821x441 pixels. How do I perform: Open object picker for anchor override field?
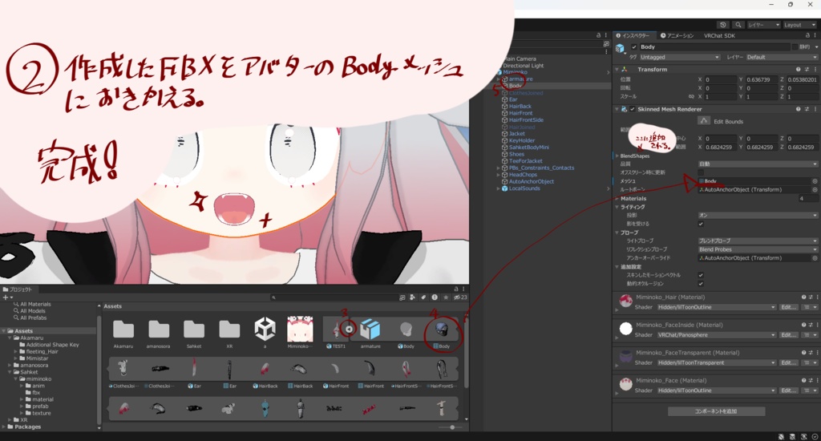pyautogui.click(x=815, y=258)
